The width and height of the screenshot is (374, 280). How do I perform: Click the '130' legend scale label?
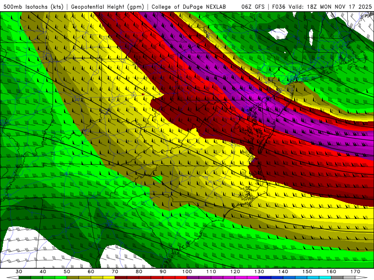(x=259, y=272)
